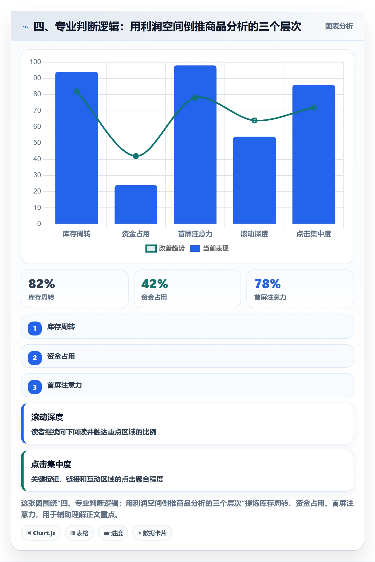This screenshot has width=375, height=562.
Task: Click the trend line point on 首屏注意力 bar
Action: point(195,98)
